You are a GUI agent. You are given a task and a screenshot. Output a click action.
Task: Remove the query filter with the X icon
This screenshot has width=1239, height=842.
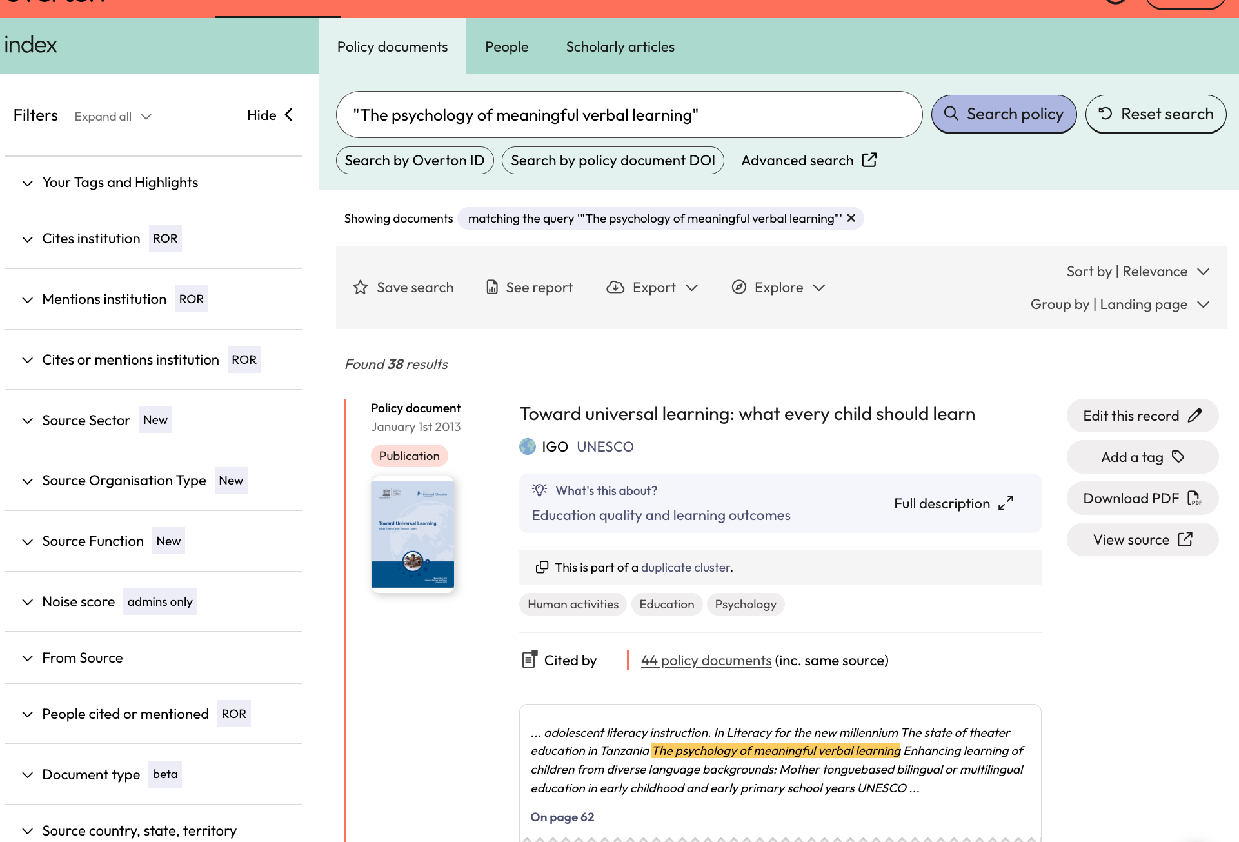[851, 218]
